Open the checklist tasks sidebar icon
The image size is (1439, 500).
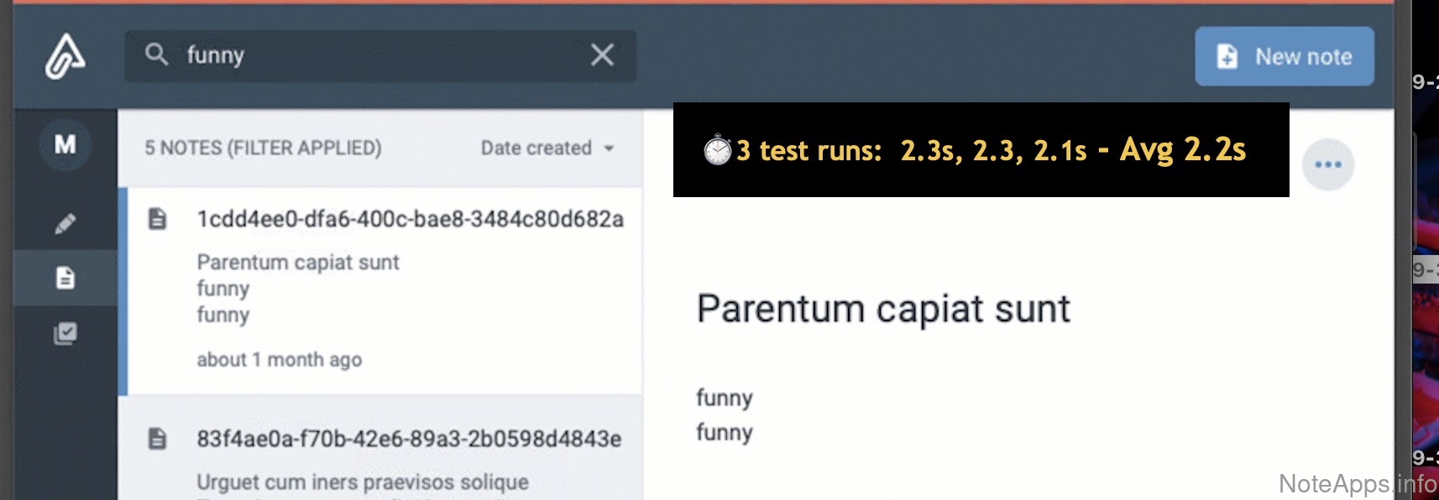[65, 333]
